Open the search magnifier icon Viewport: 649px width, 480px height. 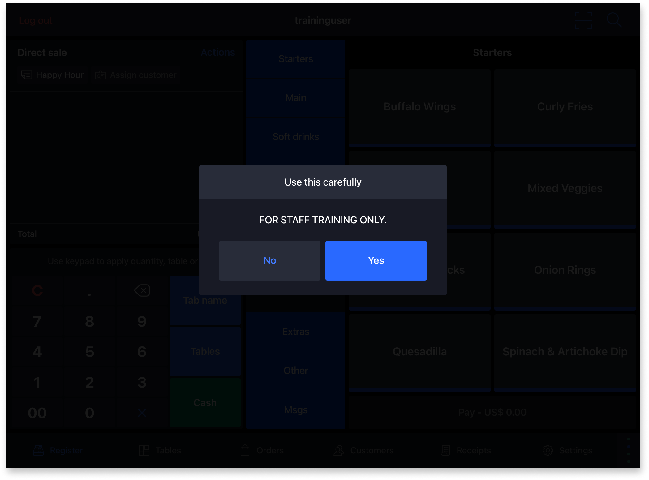(x=614, y=20)
